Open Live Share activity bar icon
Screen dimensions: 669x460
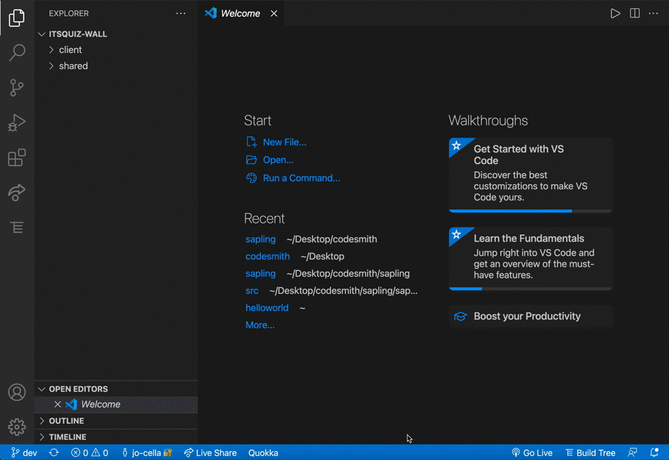click(x=17, y=193)
